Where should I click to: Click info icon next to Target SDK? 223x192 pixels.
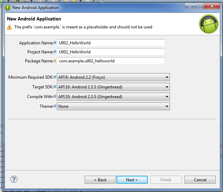55,87
